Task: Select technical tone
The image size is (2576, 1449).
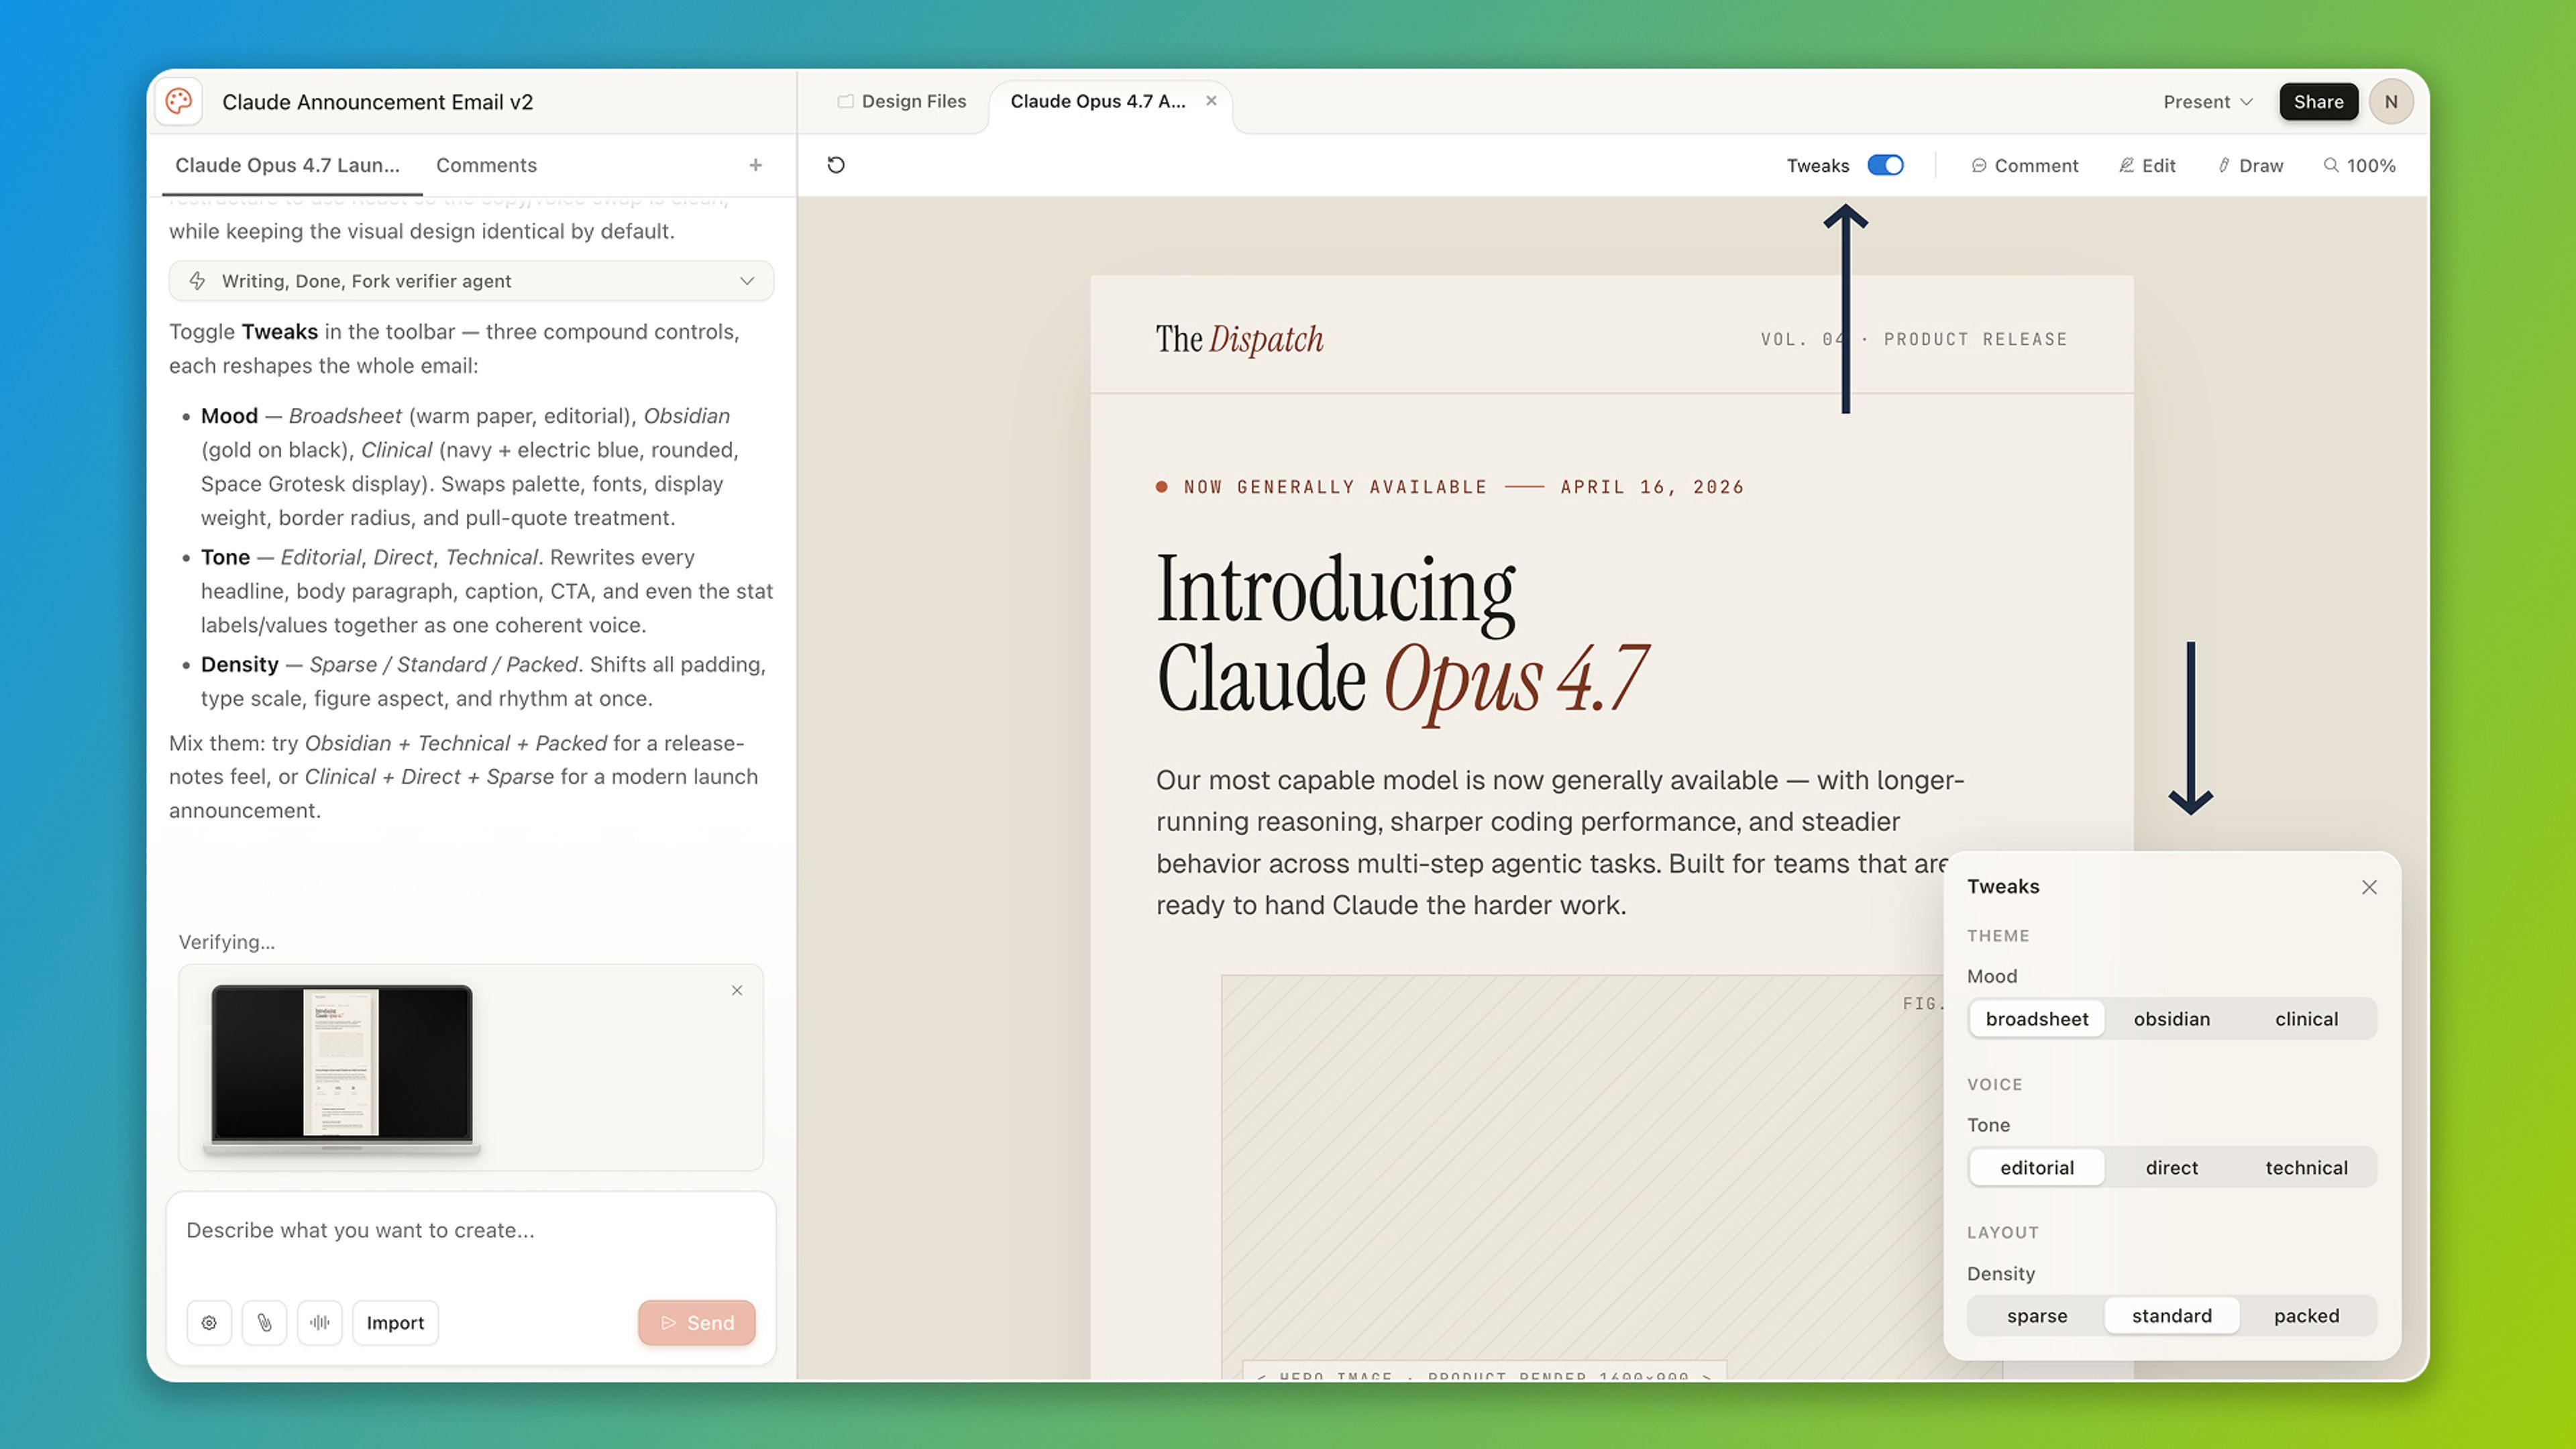Action: click(x=2307, y=1168)
